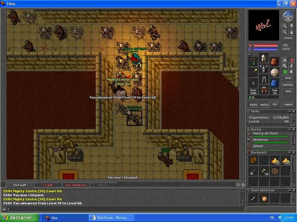Image resolution: width=297 pixels, height=222 pixels.
Task: Click the skeleton corpse next to the highlighted one
Action: [120, 108]
